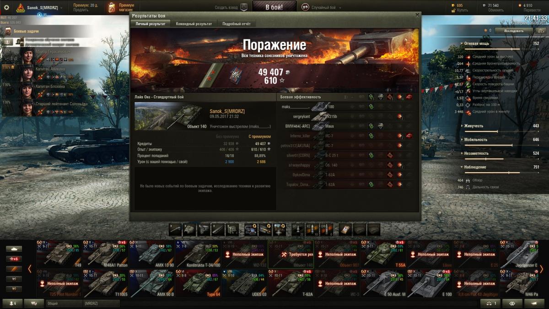Click the Дальность связи icon
This screenshot has width=549, height=309.
pyautogui.click(x=468, y=187)
